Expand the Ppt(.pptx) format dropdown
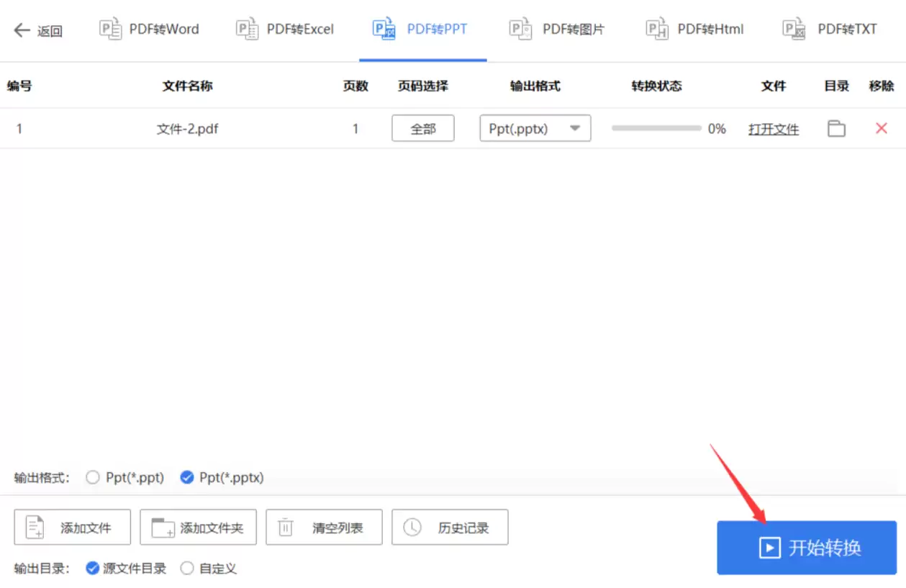Image resolution: width=906 pixels, height=588 pixels. pos(575,128)
